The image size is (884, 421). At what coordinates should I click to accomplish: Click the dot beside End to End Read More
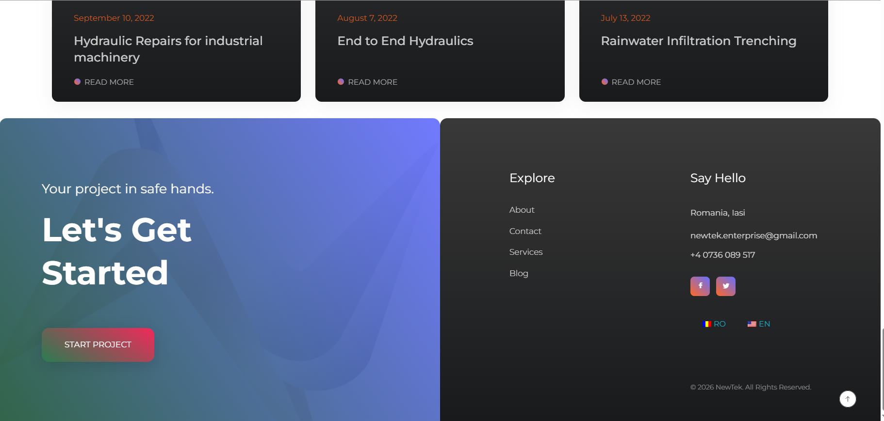pos(341,82)
